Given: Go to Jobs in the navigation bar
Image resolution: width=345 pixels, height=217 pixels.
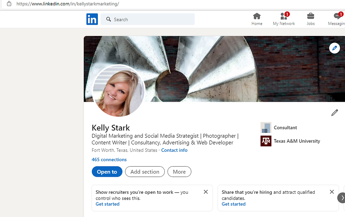Looking at the screenshot, I should coord(310,19).
